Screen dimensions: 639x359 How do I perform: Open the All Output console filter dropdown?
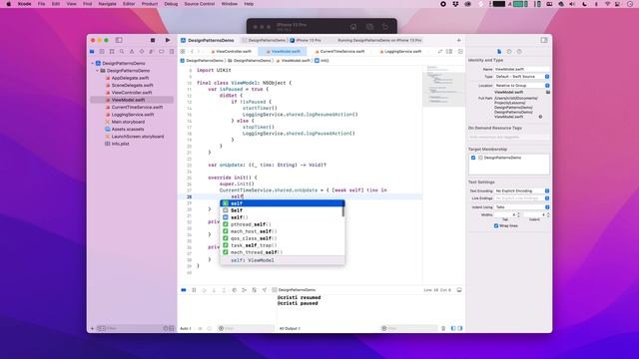click(290, 328)
